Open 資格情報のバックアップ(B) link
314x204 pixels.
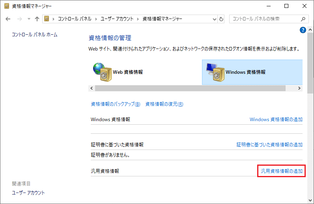(115, 104)
